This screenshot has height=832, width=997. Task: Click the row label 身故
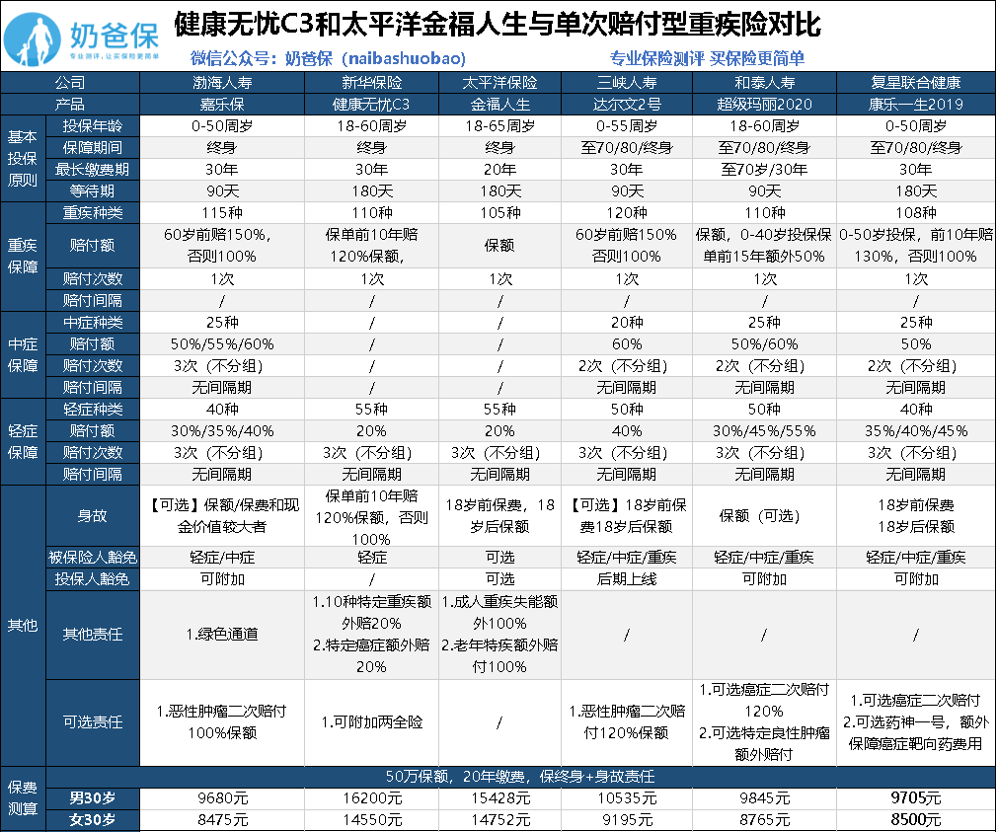pos(92,515)
